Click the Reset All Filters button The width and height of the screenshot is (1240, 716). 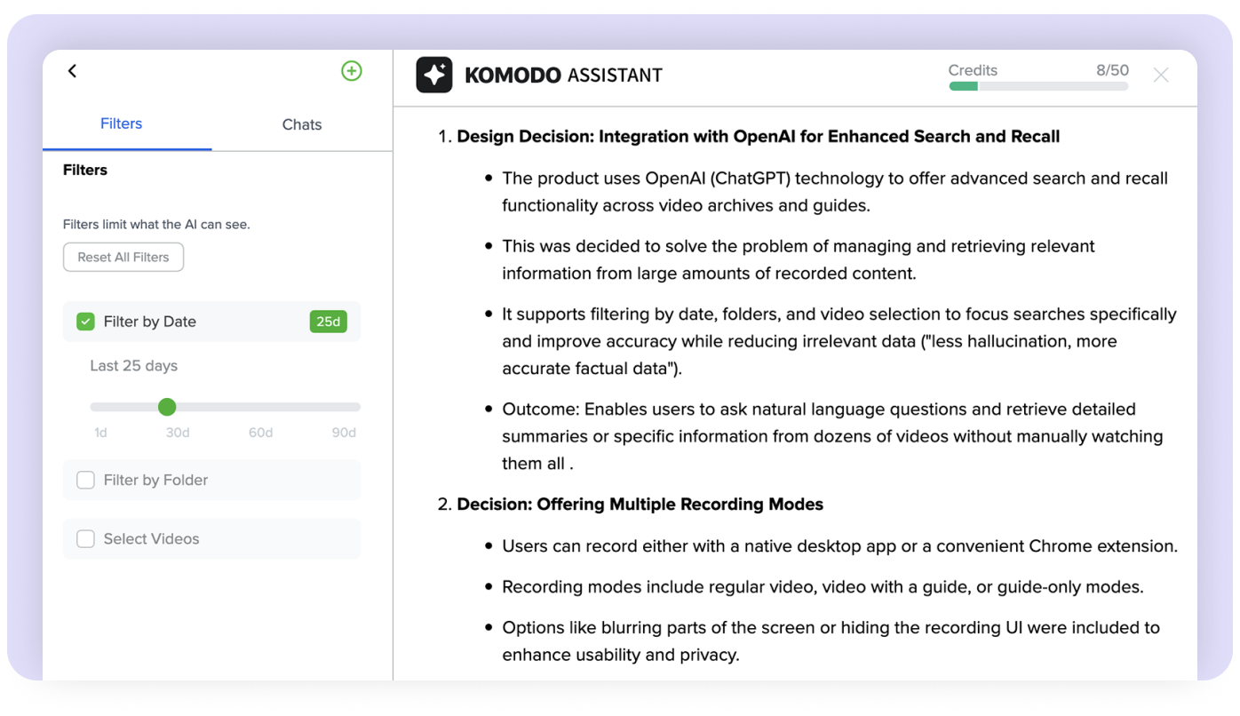pos(123,257)
